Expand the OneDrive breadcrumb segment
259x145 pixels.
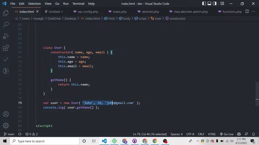54,19
